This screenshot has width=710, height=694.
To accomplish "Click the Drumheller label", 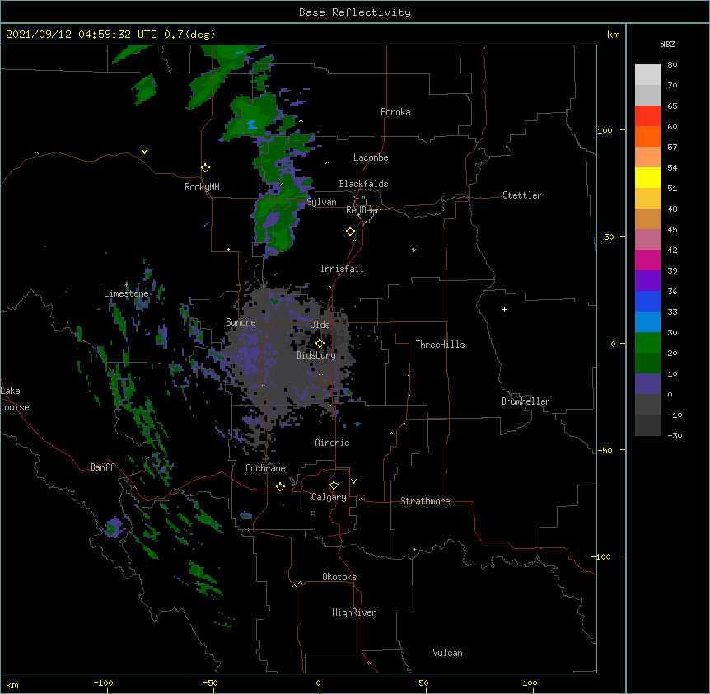I will tap(525, 401).
